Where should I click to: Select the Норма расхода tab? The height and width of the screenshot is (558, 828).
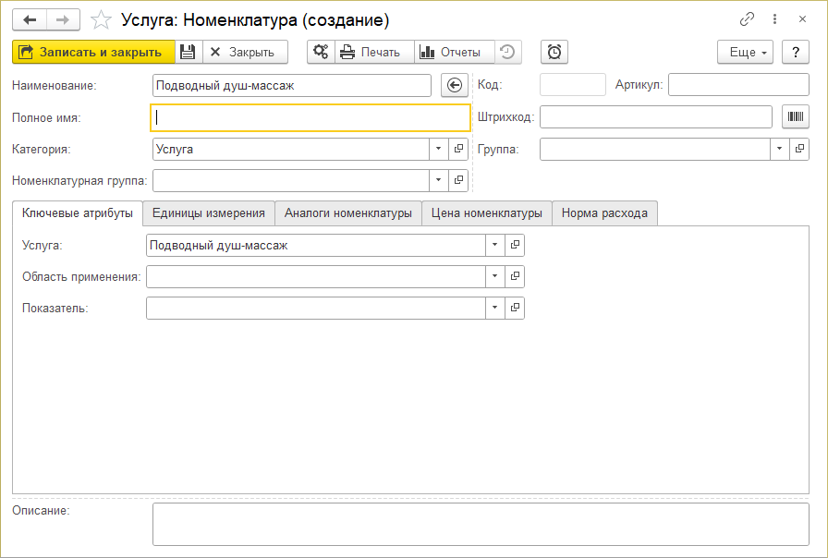(604, 213)
